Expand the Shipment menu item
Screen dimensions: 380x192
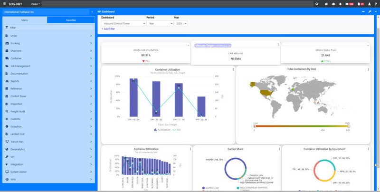click(x=47, y=51)
